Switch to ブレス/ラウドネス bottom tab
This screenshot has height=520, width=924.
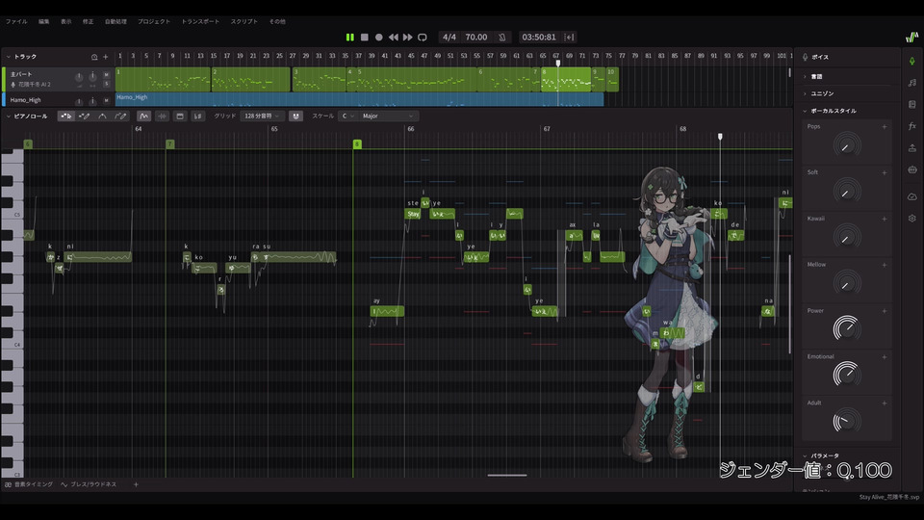pyautogui.click(x=89, y=484)
